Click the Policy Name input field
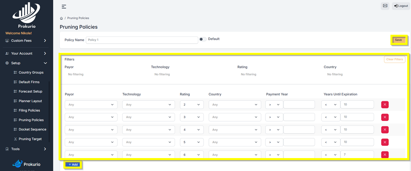Viewport: 411px width, 171px height. click(x=142, y=40)
